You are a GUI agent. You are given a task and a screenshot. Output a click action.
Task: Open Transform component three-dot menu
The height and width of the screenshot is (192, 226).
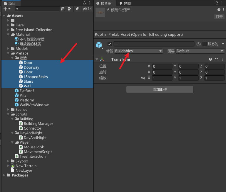[222, 59]
